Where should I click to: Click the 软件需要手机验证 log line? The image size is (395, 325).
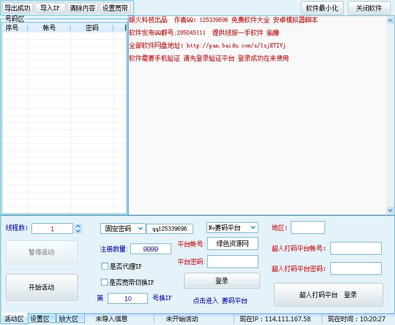tap(209, 58)
